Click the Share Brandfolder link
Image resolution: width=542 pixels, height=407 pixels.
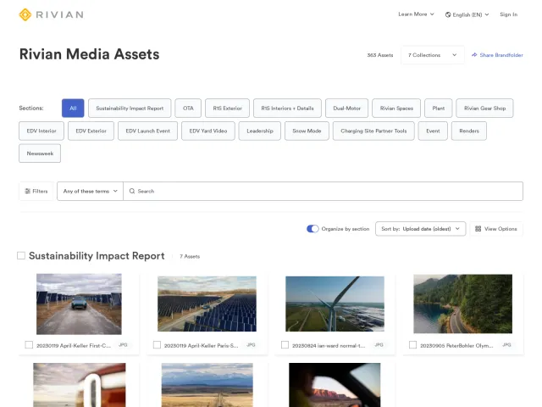point(497,55)
